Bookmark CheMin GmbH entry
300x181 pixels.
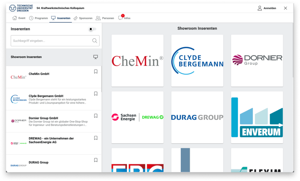(96, 71)
